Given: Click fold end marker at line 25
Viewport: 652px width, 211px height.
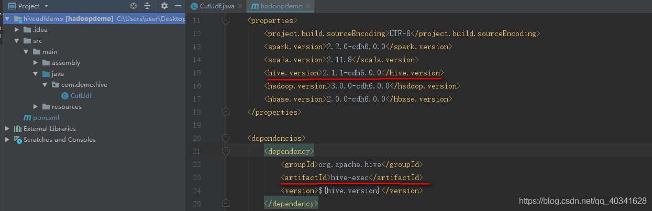Looking at the screenshot, I should click(x=226, y=204).
